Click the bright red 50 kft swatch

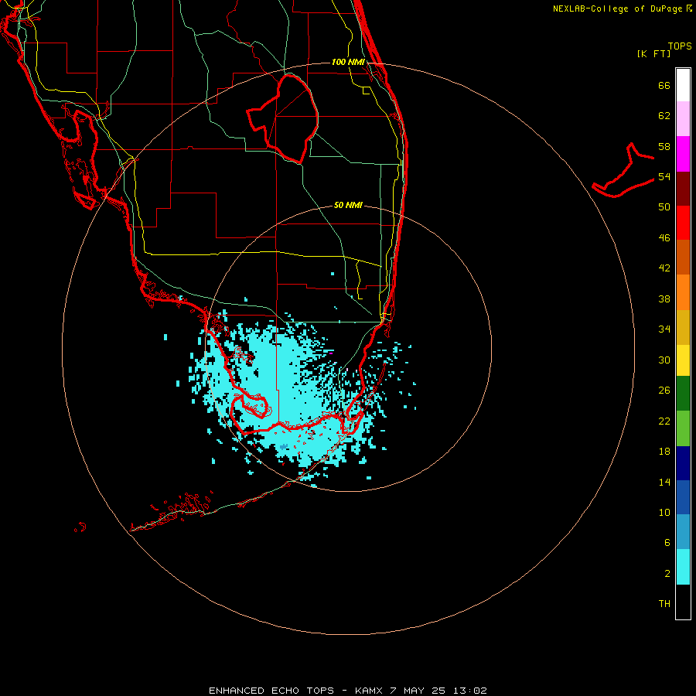click(683, 223)
